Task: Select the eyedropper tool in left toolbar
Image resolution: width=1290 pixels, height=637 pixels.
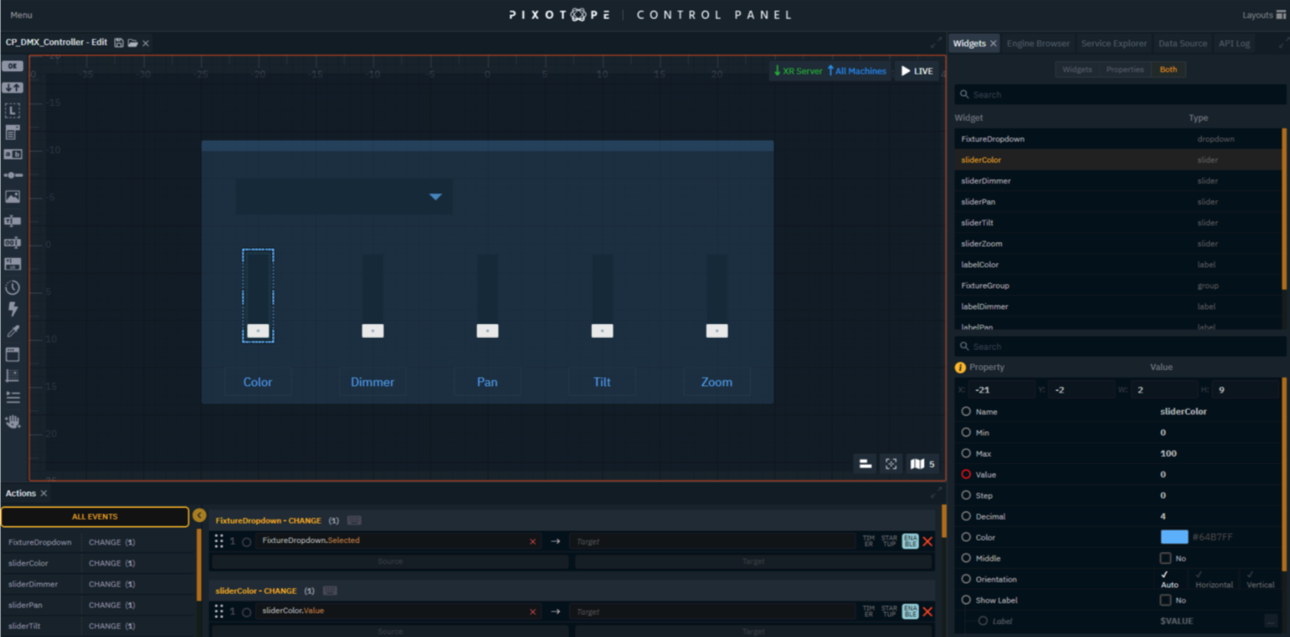Action: (x=13, y=332)
